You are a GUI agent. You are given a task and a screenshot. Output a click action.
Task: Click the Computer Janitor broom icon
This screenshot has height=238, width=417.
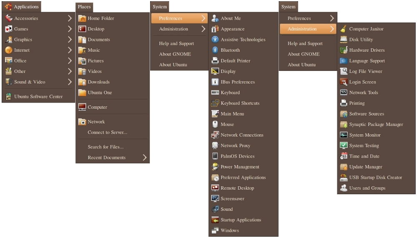344,29
